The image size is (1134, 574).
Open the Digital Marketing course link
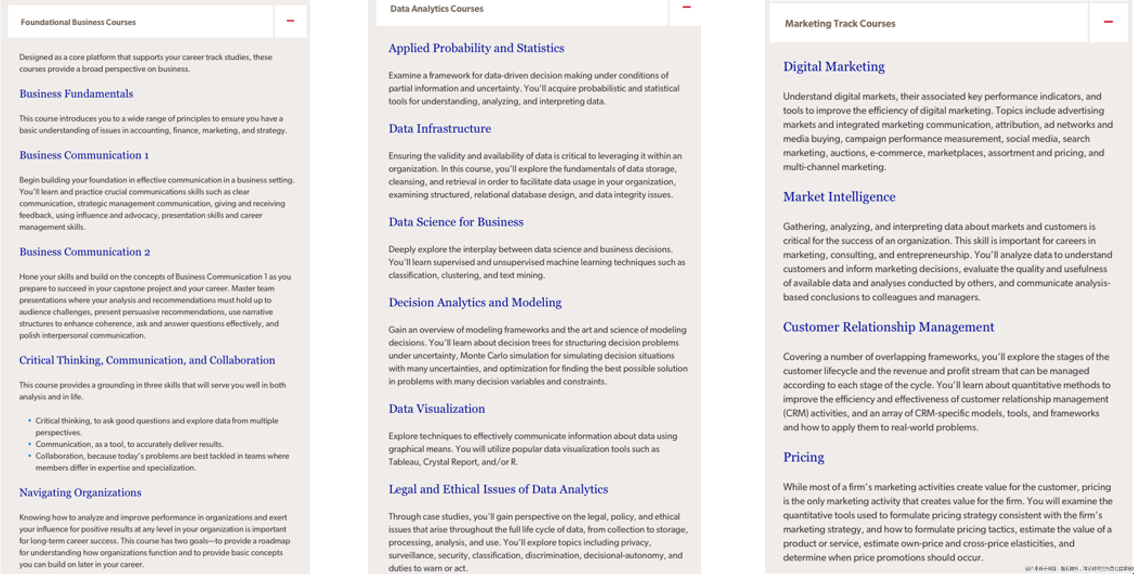(834, 67)
